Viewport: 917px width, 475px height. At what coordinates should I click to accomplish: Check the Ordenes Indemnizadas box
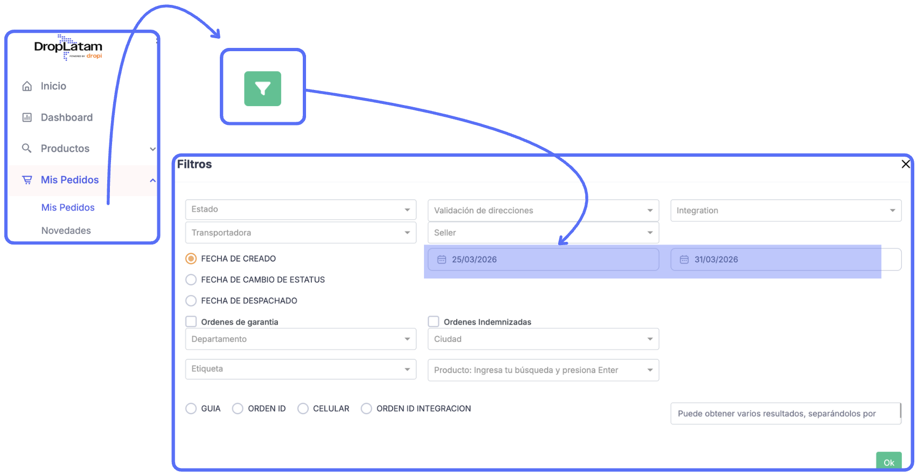pyautogui.click(x=434, y=322)
